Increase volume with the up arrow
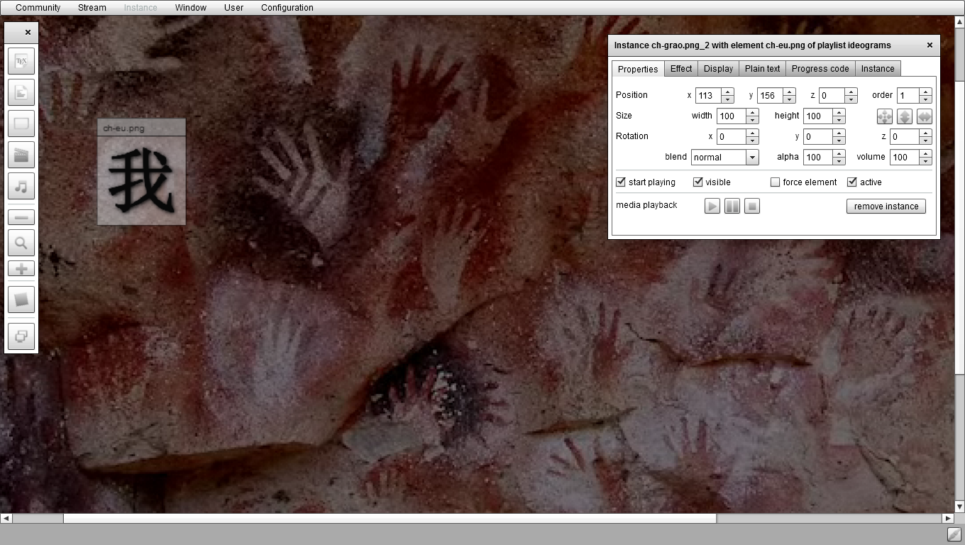965x545 pixels. click(x=925, y=153)
